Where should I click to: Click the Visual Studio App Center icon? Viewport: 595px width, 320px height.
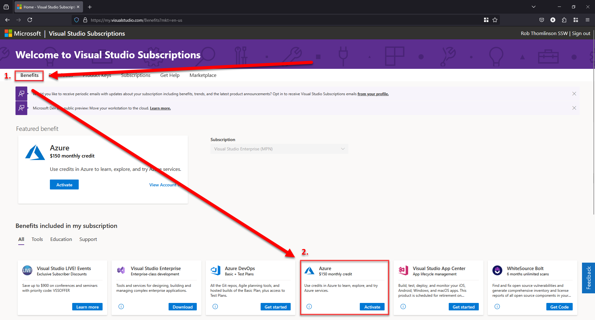403,270
